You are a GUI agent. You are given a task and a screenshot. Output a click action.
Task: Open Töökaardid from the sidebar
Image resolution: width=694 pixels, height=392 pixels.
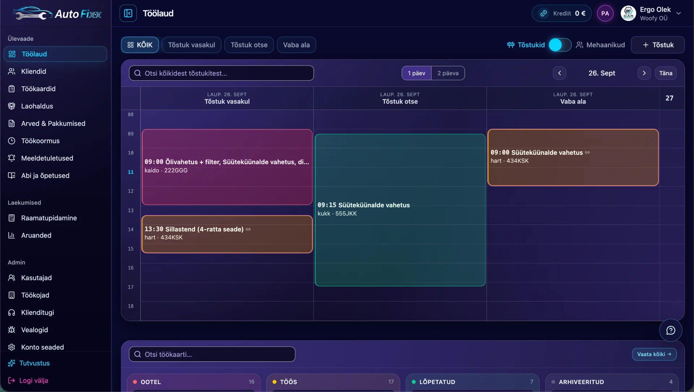coord(55,89)
